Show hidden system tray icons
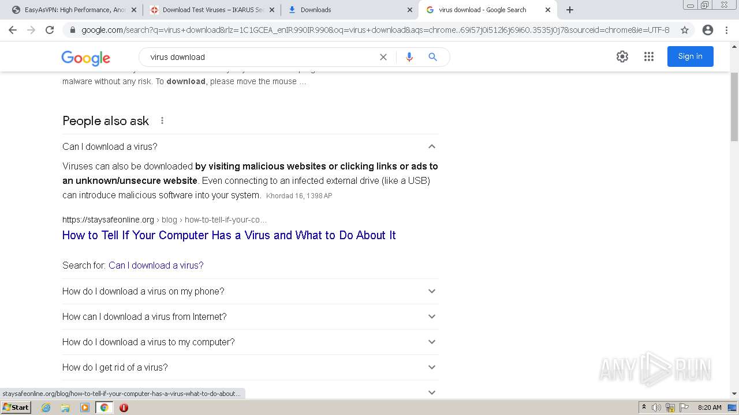 pyautogui.click(x=644, y=408)
